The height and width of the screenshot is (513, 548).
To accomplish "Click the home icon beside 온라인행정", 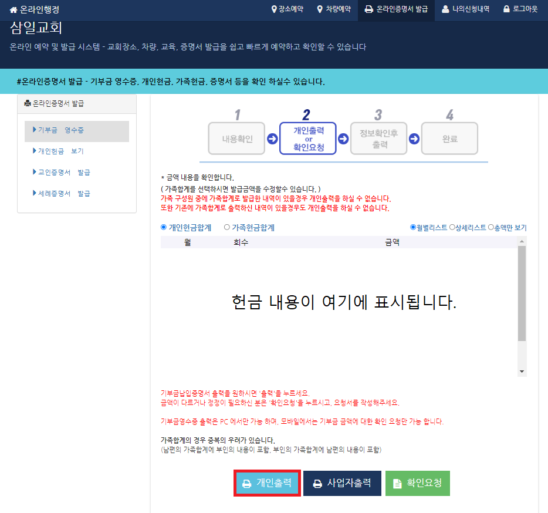I will [13, 10].
